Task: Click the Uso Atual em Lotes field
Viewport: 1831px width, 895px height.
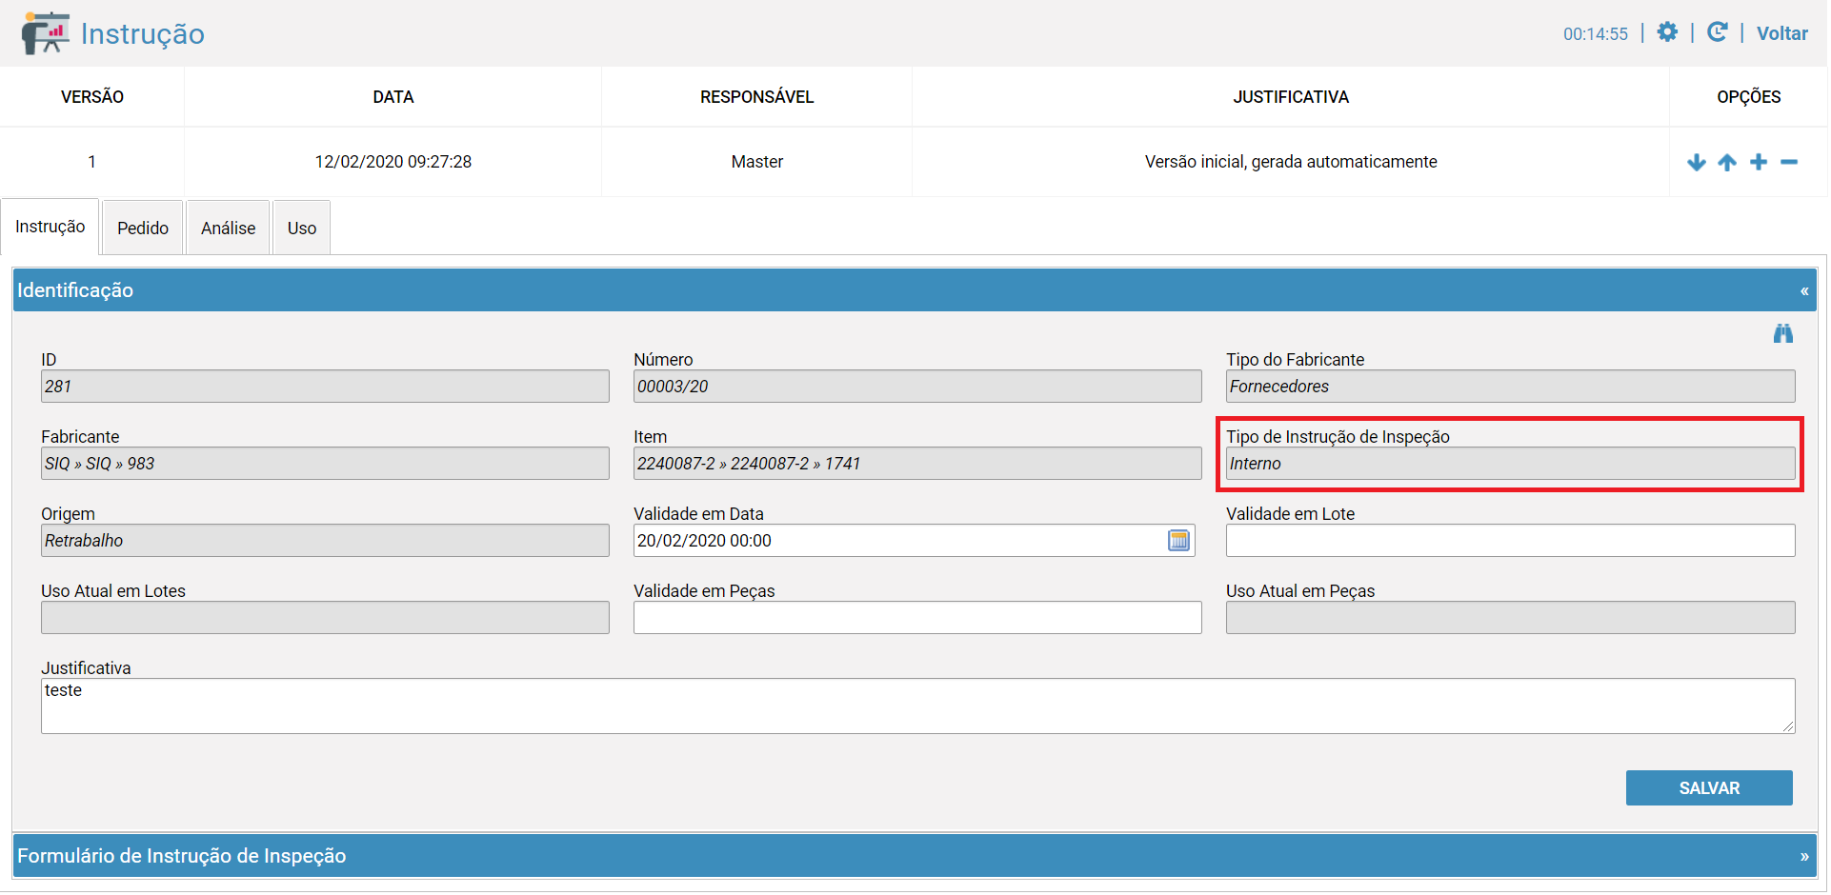Action: click(x=325, y=618)
